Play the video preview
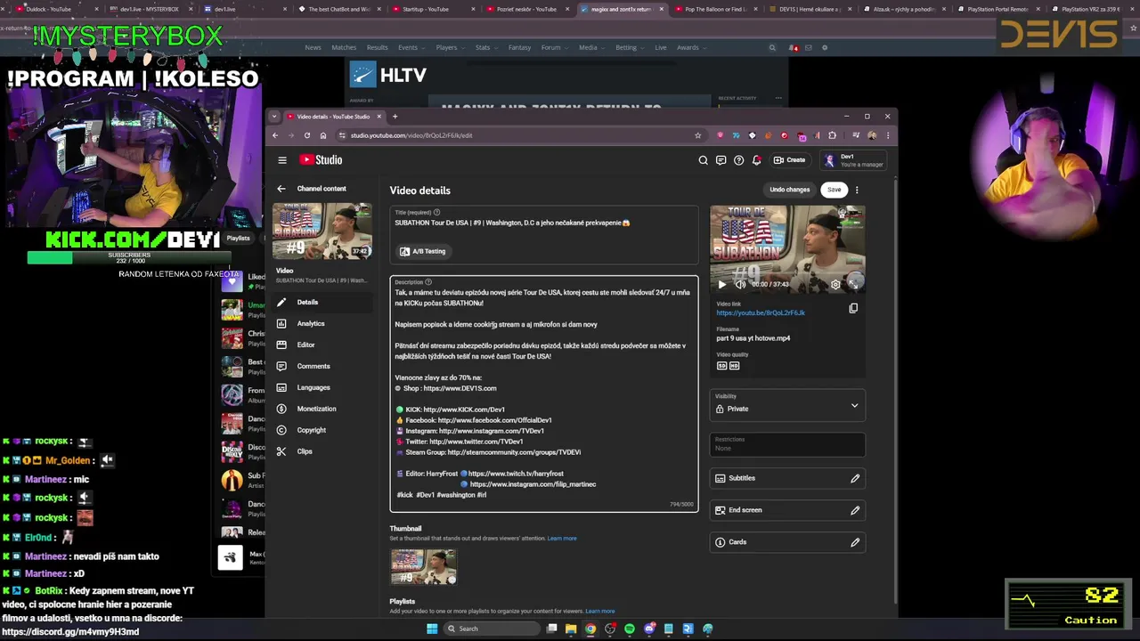 [x=721, y=284]
